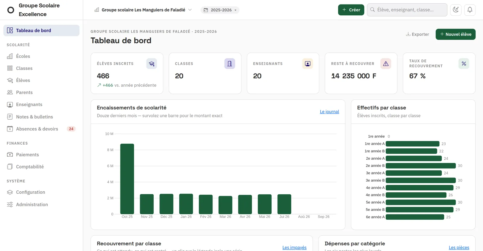483x251 pixels.
Task: Click the Classes grid icon in sidebar
Action: [10, 68]
